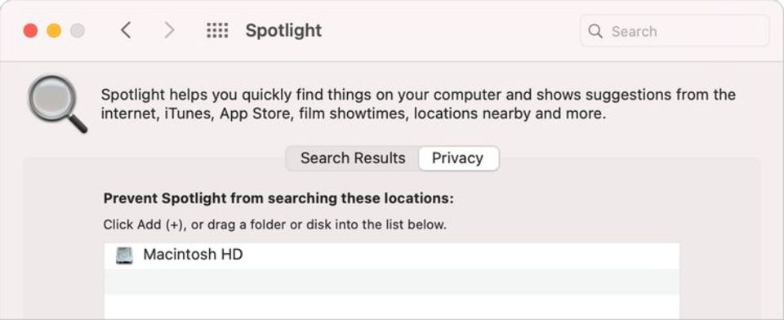Minimize the window using yellow button

[x=54, y=30]
